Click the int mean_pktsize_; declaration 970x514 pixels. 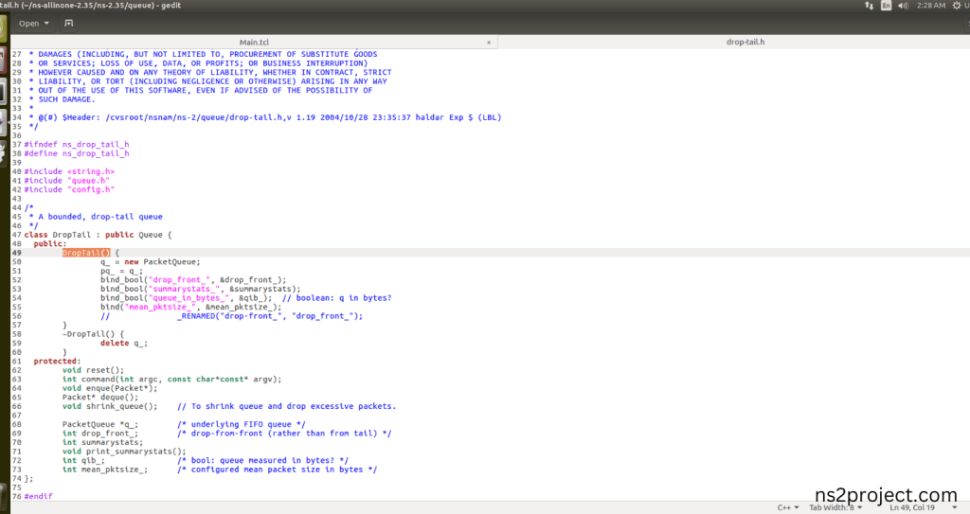pyautogui.click(x=105, y=470)
